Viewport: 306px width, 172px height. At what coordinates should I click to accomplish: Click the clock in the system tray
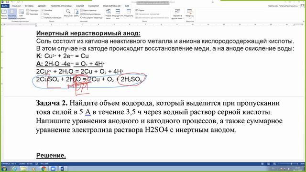click(297, 169)
